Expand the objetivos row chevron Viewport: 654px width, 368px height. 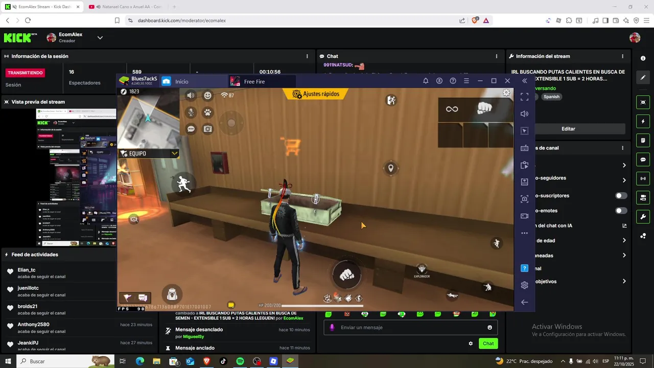pos(624,281)
